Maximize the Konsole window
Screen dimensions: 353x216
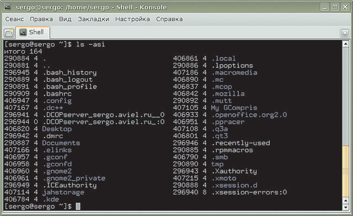tap(335, 7)
